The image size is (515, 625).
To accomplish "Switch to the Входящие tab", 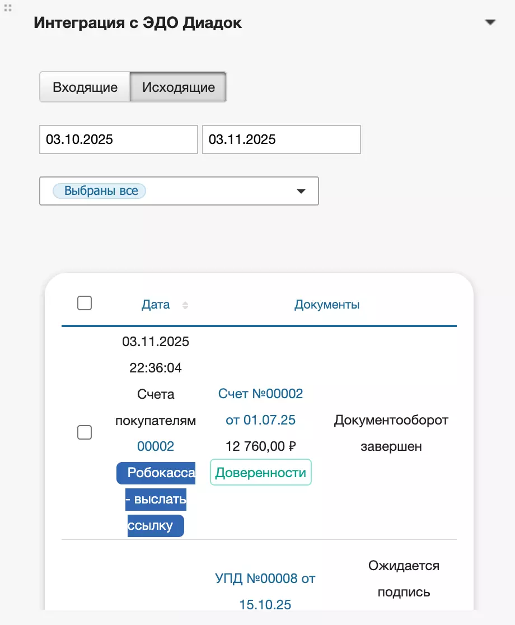I will tap(85, 87).
